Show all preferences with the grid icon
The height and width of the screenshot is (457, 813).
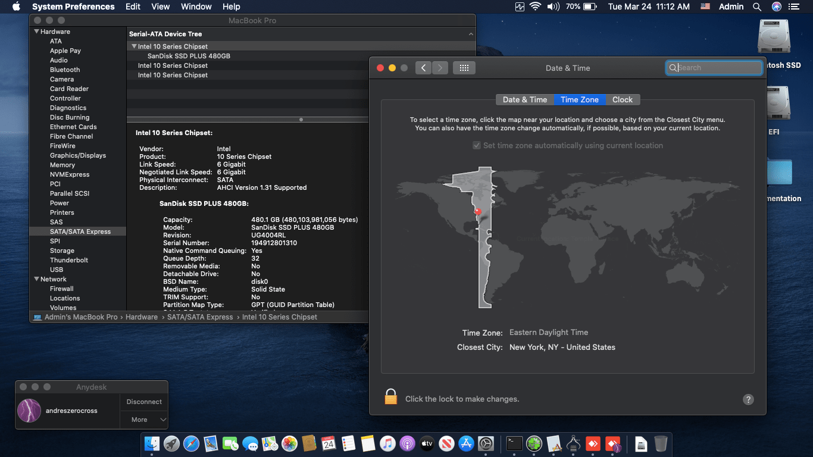pos(464,68)
